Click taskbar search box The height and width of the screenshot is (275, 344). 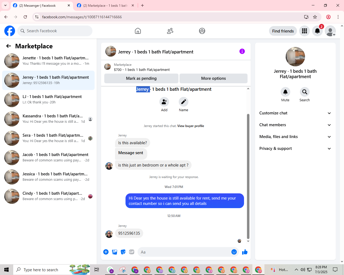coord(52,270)
